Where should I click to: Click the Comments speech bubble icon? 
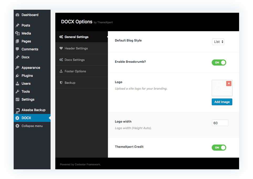coord(17,49)
